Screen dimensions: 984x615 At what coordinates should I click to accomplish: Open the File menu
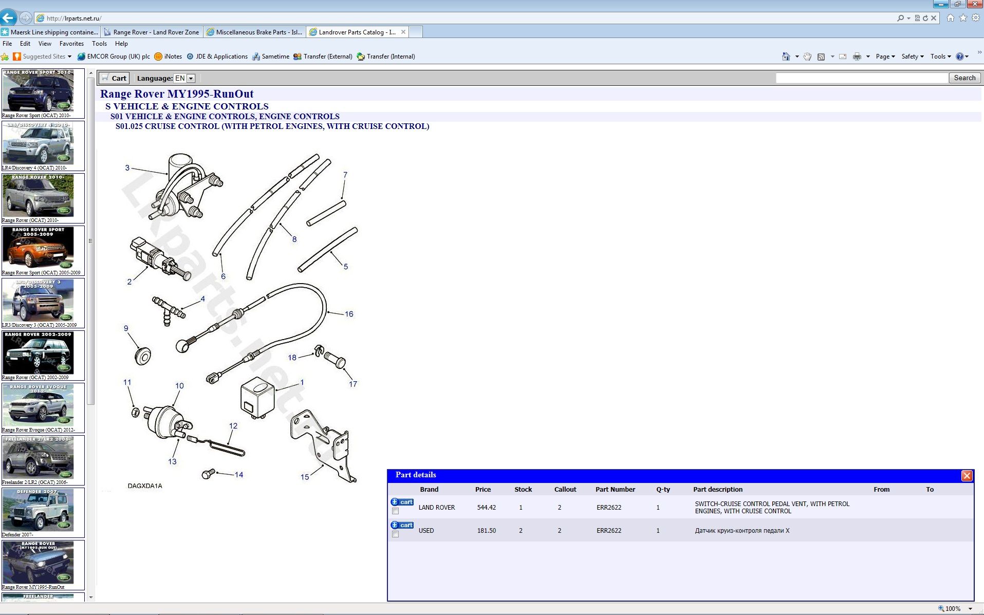tap(7, 44)
